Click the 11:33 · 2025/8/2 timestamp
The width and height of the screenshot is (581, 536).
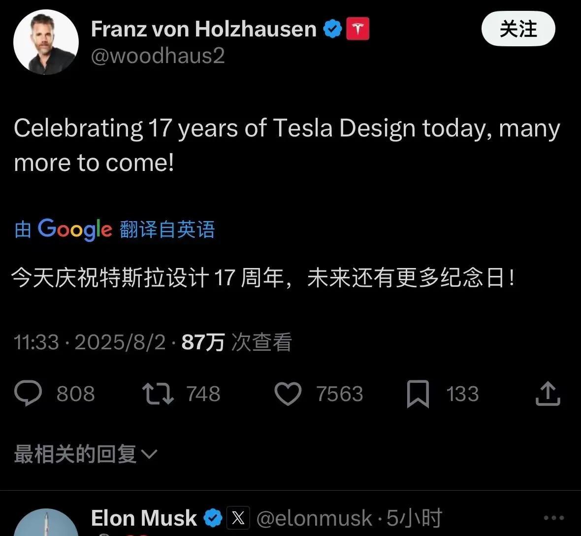pos(90,342)
